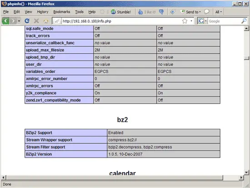Click the vertical scrollbar down arrow
250x188 pixels.
246,173
